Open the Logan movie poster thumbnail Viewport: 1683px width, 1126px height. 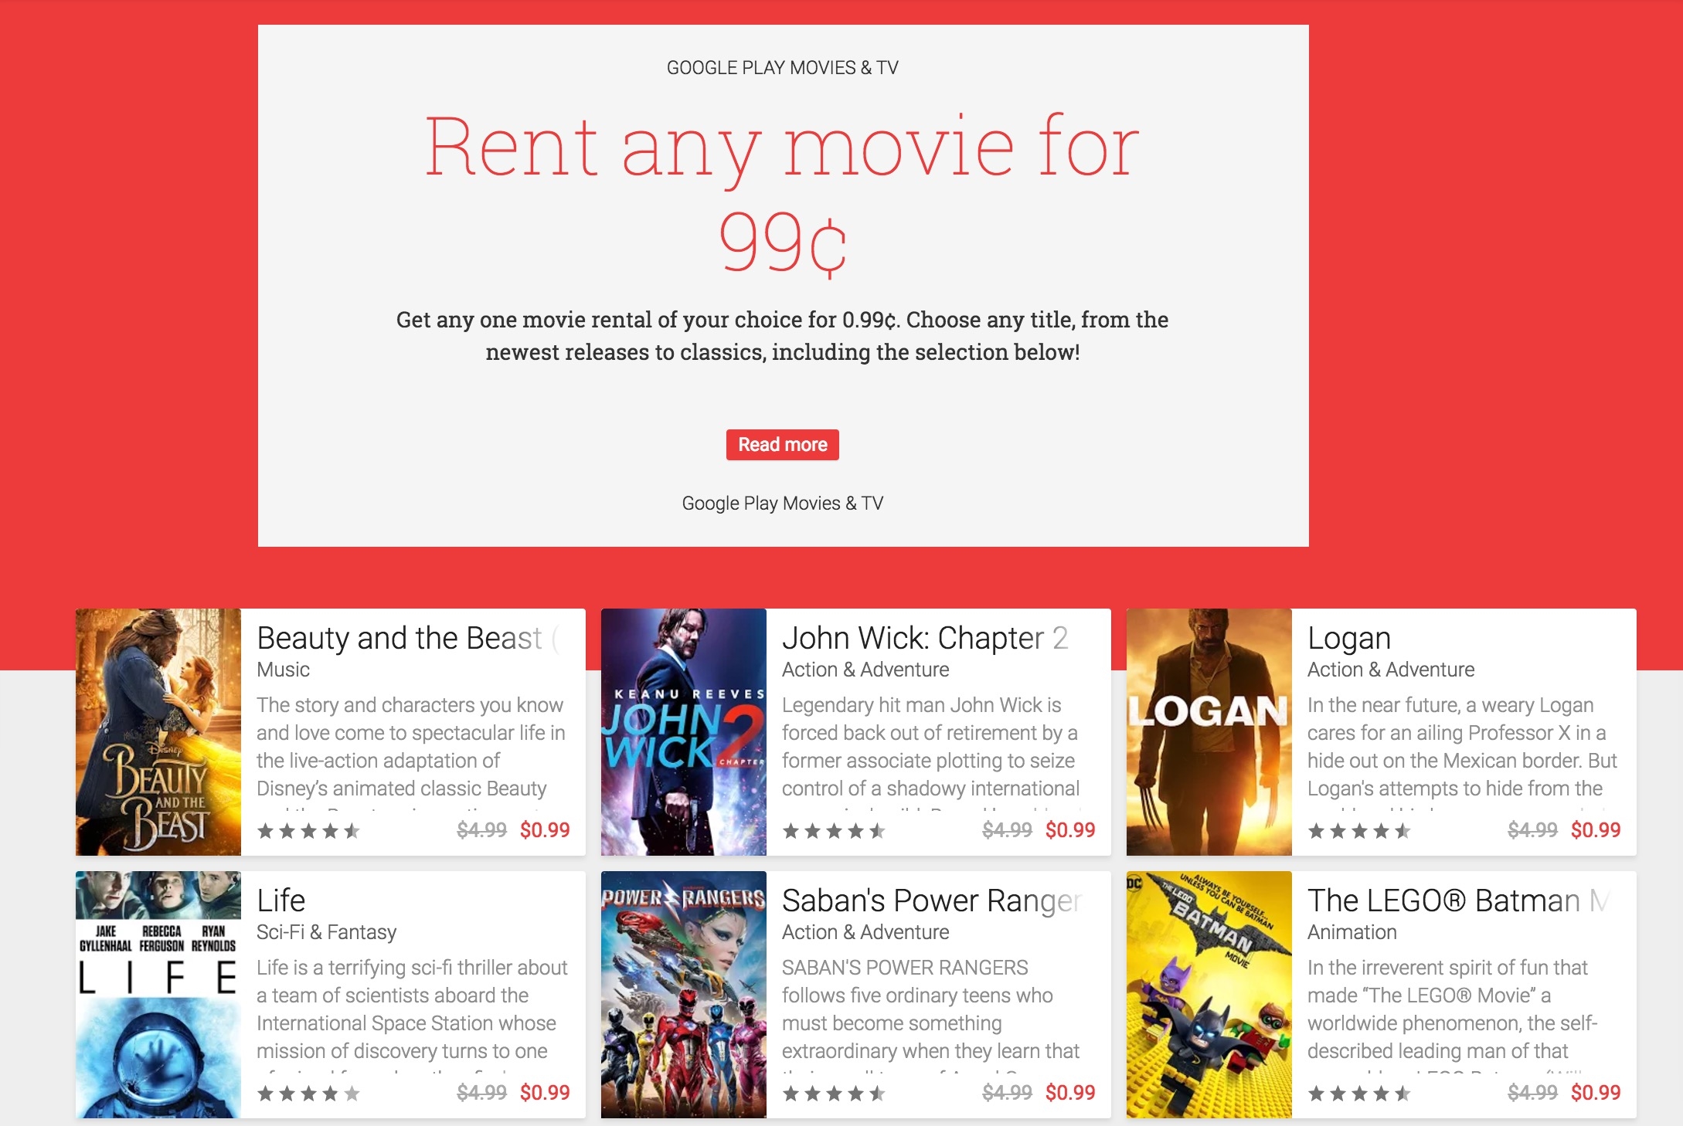click(x=1209, y=732)
